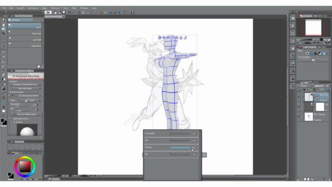Click the Focus on editing target button

[26, 114]
